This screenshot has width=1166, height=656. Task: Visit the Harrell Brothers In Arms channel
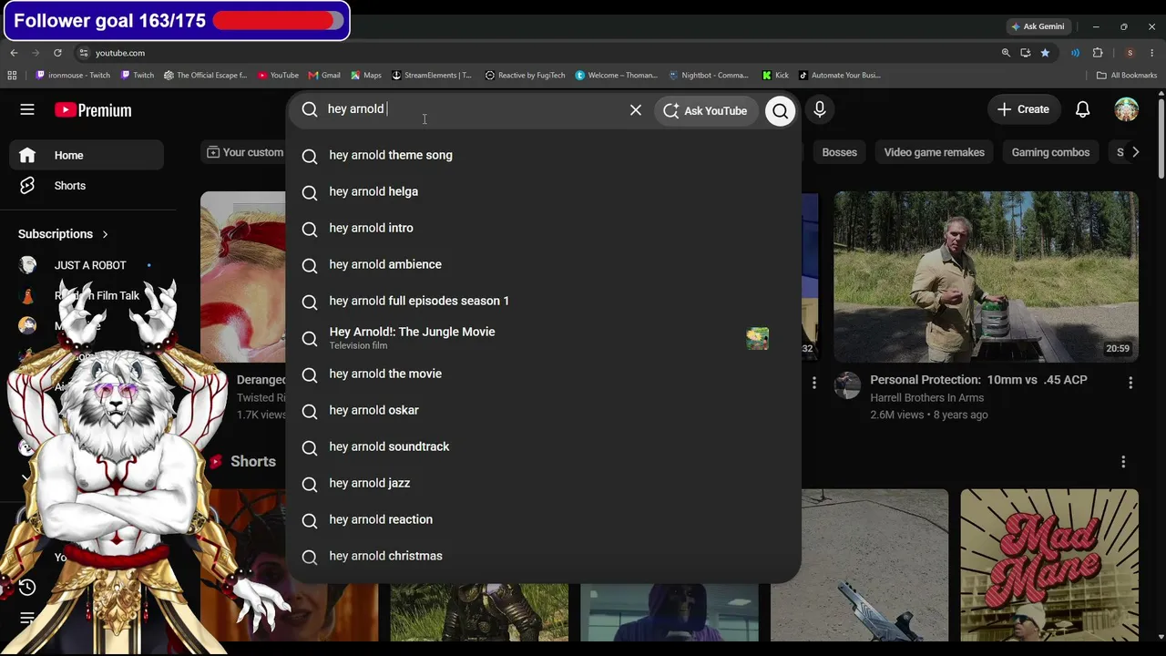click(926, 397)
